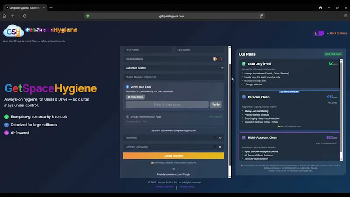Click the MOST POPULAR badge
This screenshot has width=350, height=197.
pos(289,91)
